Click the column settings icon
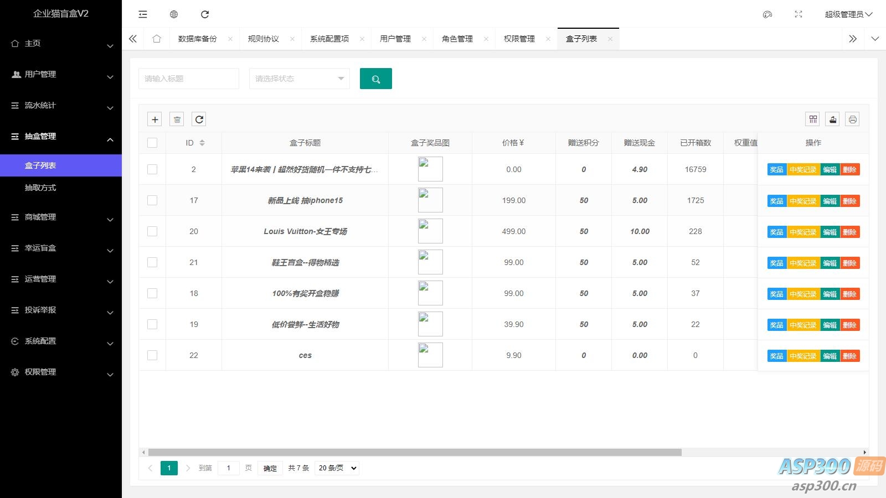Screen dimensions: 886x498 pos(813,118)
